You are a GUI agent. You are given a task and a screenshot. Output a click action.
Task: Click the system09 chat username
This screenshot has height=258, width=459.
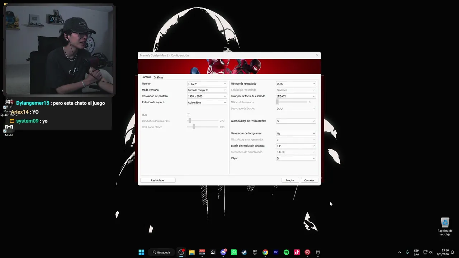[x=27, y=121]
